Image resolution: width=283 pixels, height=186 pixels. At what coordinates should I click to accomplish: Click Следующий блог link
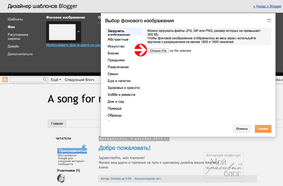[80, 80]
